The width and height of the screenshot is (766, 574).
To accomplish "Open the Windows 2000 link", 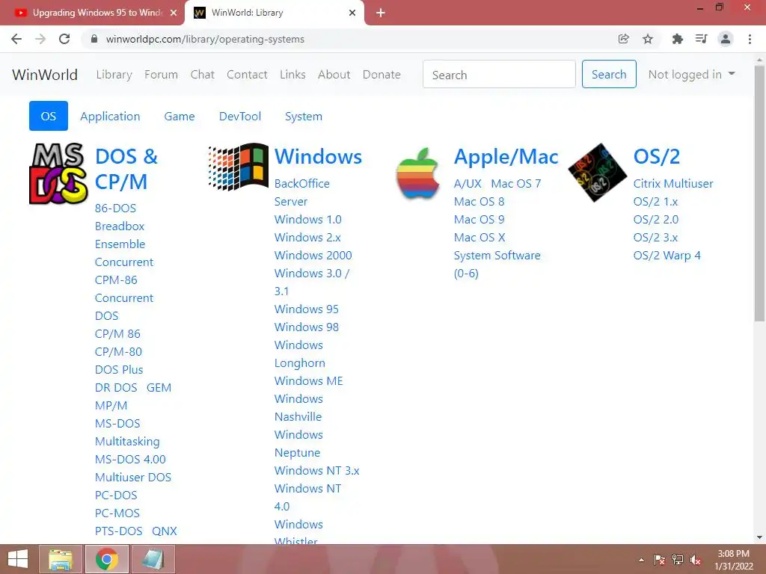I will (313, 256).
